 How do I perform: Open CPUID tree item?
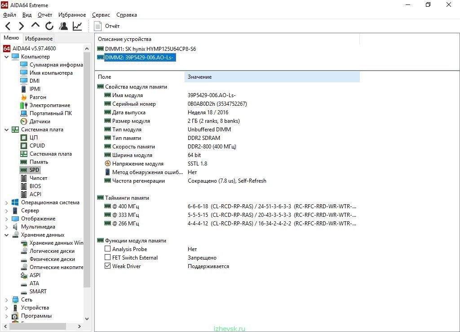click(x=37, y=145)
